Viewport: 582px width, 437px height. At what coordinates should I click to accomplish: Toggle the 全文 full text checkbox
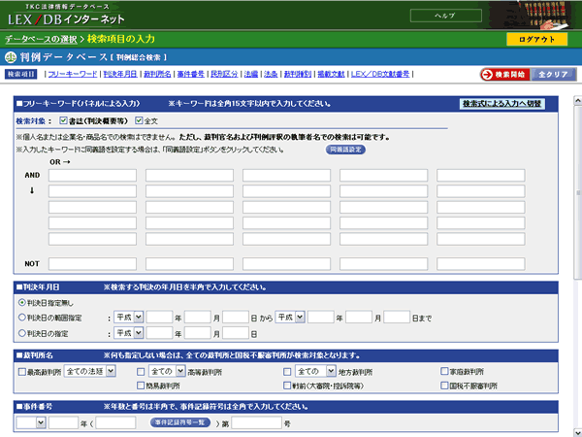pos(139,120)
